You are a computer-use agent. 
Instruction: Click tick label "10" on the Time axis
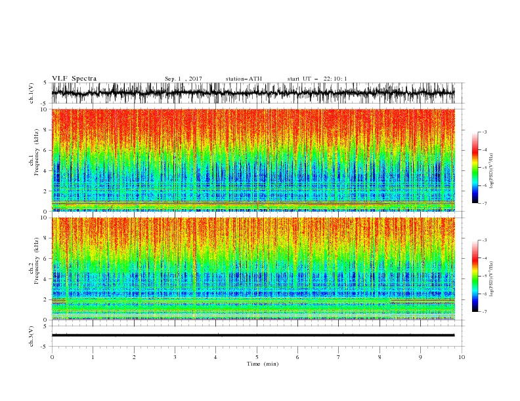click(x=462, y=357)
